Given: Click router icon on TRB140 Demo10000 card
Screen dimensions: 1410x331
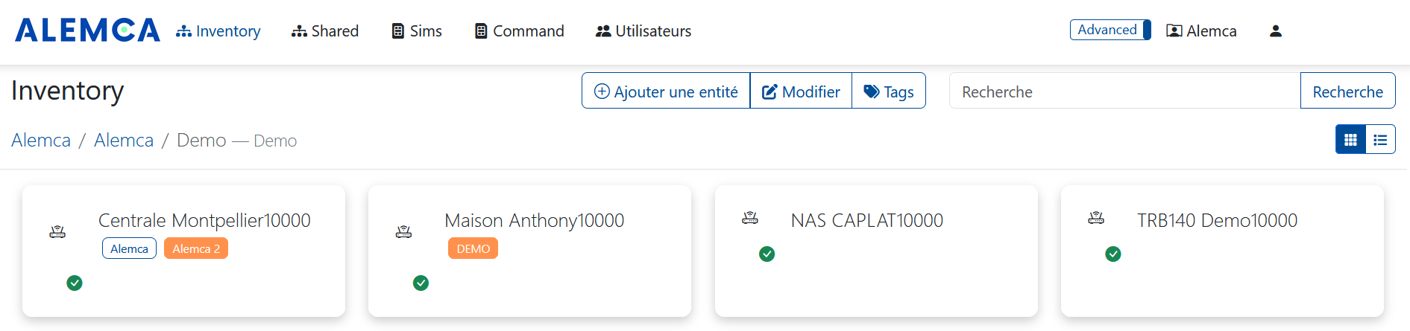Looking at the screenshot, I should coord(1096,218).
